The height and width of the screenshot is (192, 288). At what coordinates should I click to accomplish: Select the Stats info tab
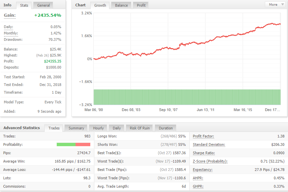pyautogui.click(x=24, y=5)
